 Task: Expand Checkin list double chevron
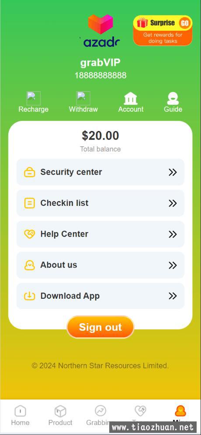click(173, 203)
